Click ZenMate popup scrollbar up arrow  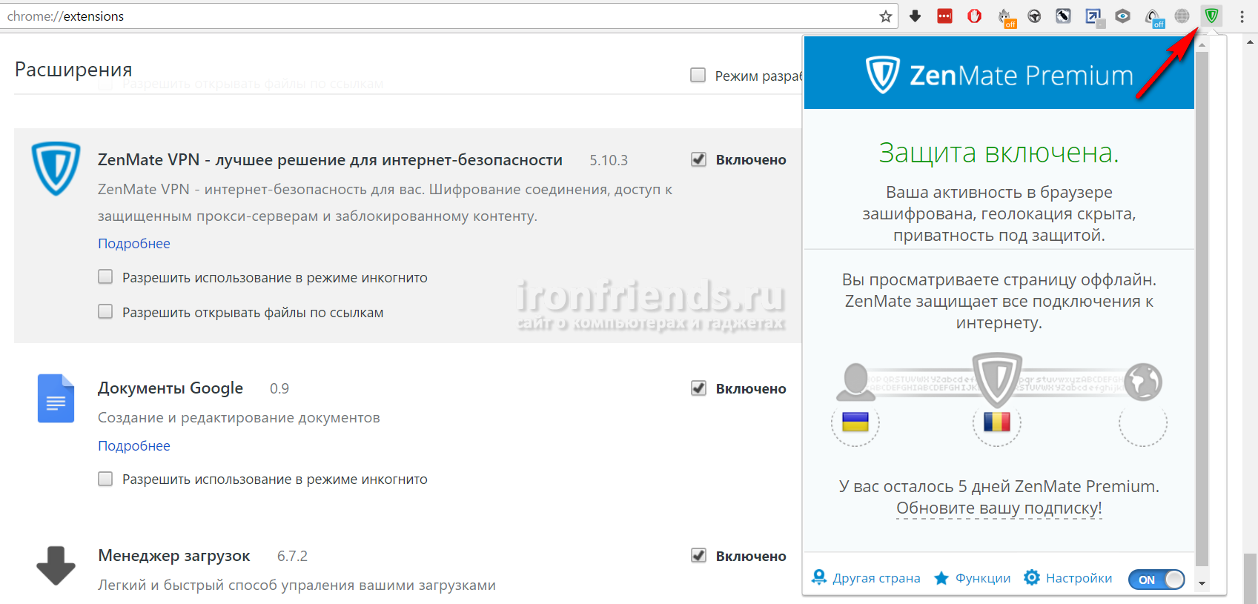pos(1202,44)
